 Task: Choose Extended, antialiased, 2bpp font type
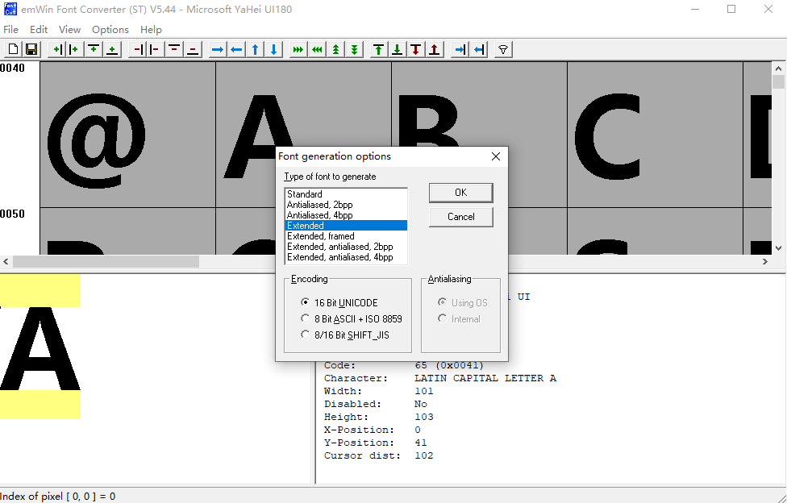[346, 247]
